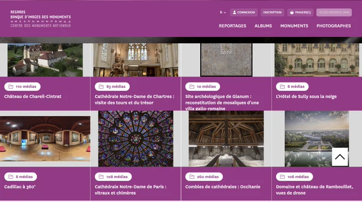The width and height of the screenshot is (362, 202).
Task: Click the Accès réservé CMN button
Action: 334,12
